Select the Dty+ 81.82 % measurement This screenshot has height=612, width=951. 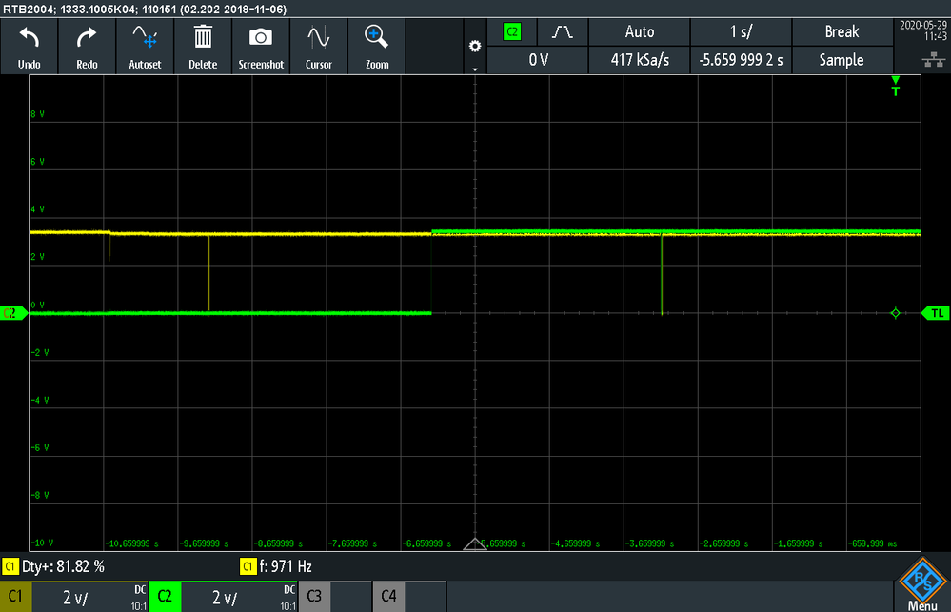(54, 567)
